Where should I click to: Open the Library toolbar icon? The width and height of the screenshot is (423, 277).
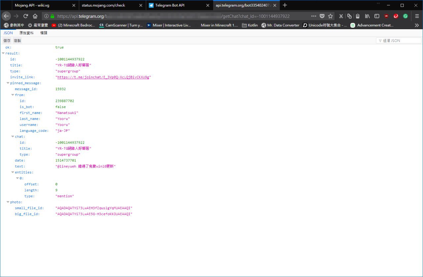pyautogui.click(x=367, y=16)
